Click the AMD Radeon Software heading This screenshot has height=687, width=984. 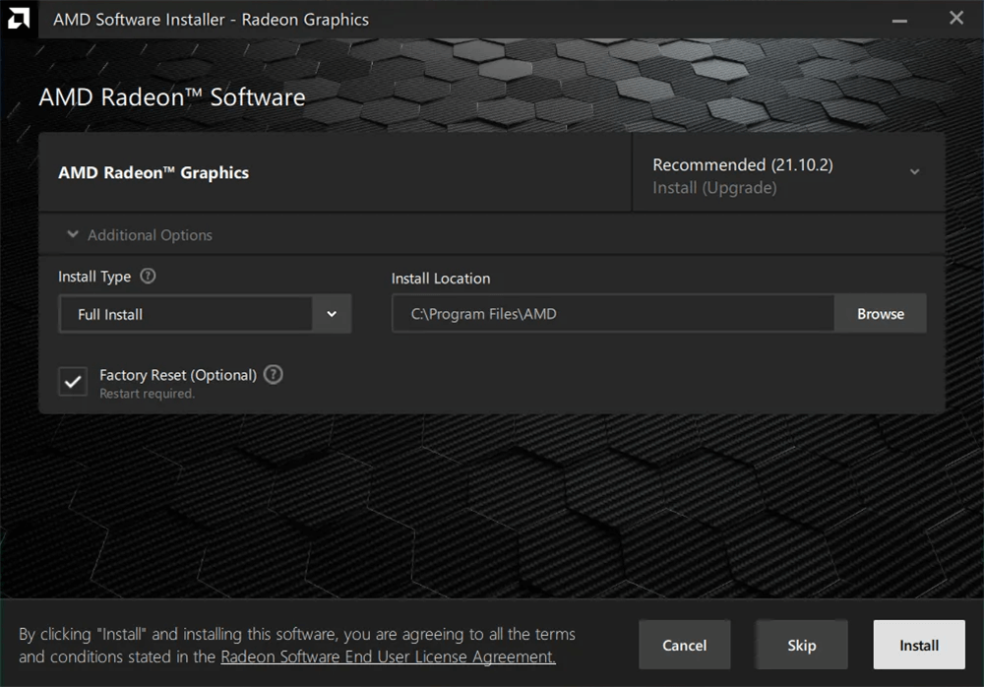tap(172, 97)
